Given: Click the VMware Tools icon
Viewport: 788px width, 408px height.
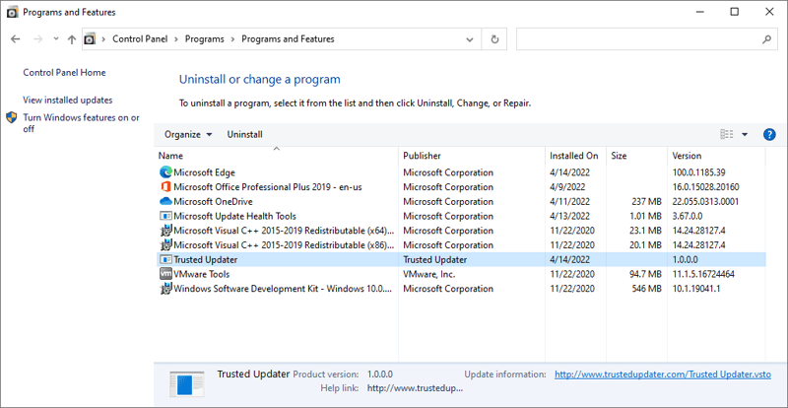Looking at the screenshot, I should [165, 275].
